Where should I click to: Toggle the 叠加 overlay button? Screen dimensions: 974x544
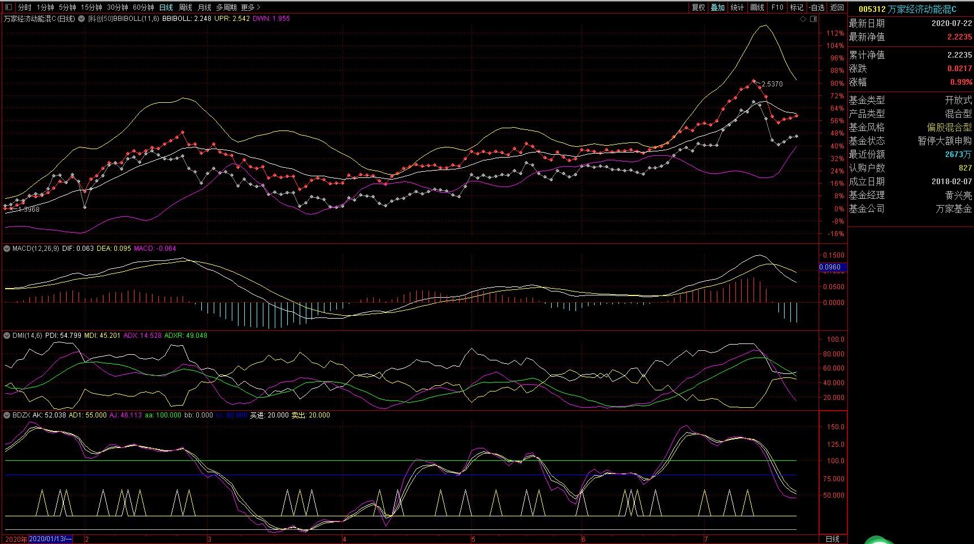(718, 7)
